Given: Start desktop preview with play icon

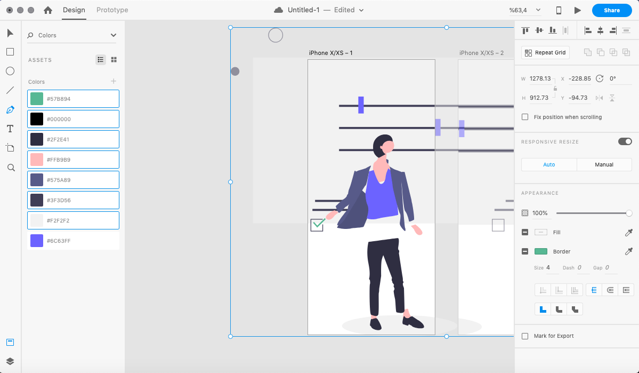Looking at the screenshot, I should click(578, 10).
